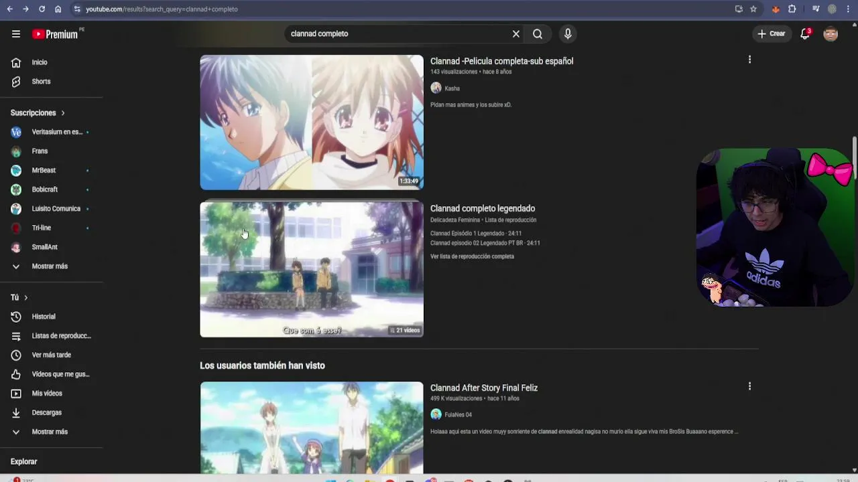This screenshot has height=482, width=858.
Task: Open Mis videos icon
Action: coord(16,394)
